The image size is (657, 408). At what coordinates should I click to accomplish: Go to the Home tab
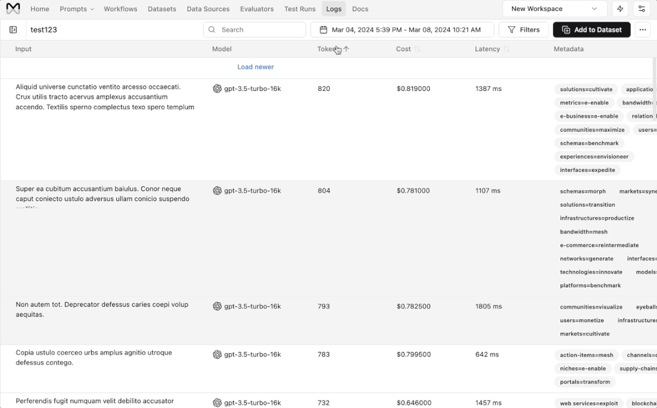point(40,9)
